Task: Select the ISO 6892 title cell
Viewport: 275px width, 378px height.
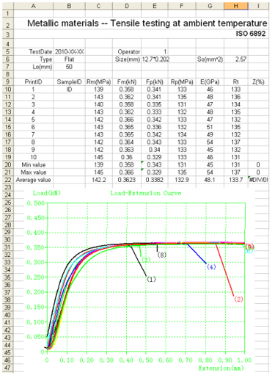Action: coord(251,34)
